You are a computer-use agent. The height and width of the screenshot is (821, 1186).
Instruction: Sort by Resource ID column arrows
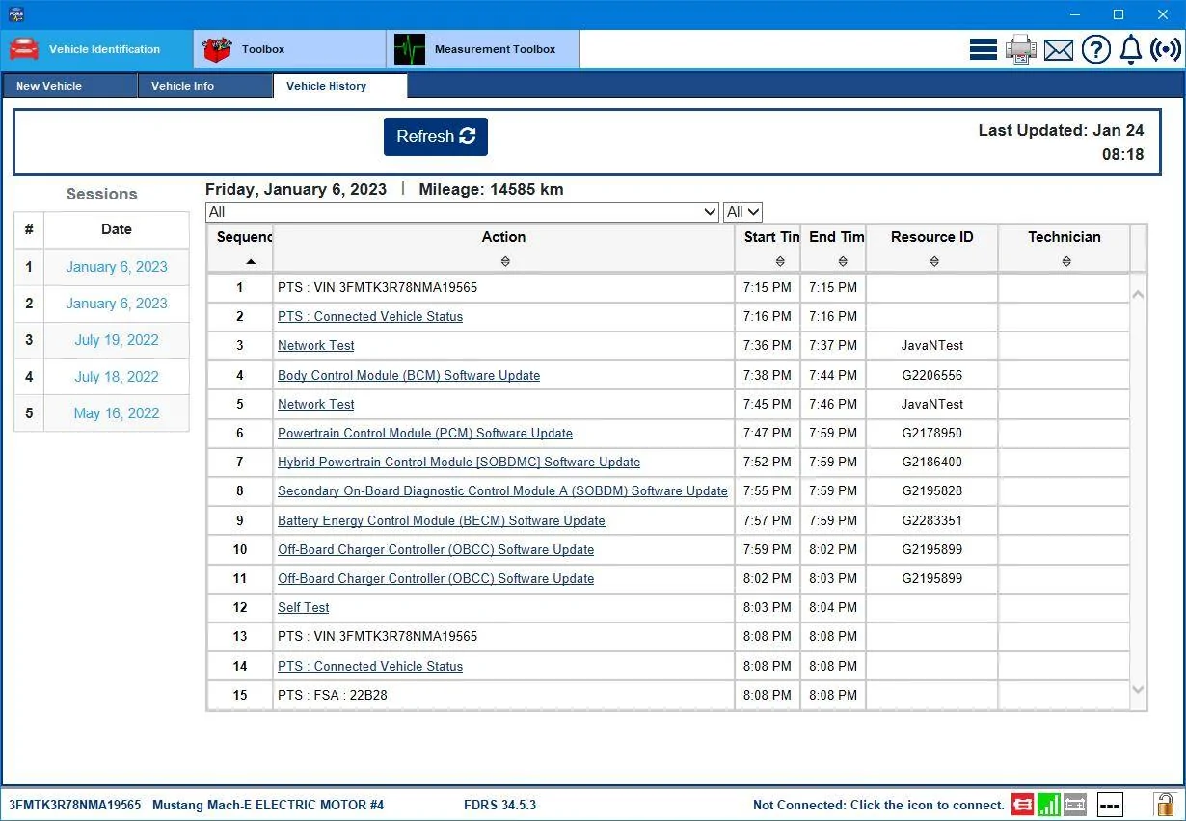click(933, 261)
